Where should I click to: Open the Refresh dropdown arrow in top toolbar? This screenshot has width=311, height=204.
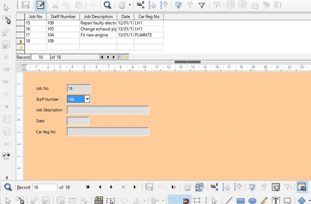pyautogui.click(x=130, y=5)
